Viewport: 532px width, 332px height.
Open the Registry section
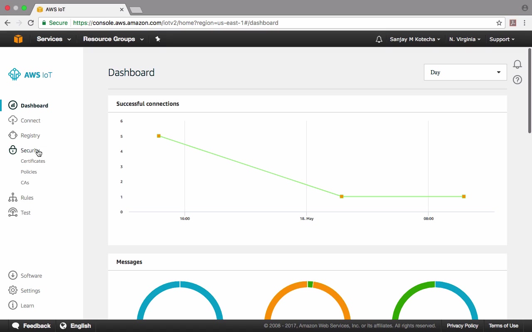pyautogui.click(x=30, y=135)
